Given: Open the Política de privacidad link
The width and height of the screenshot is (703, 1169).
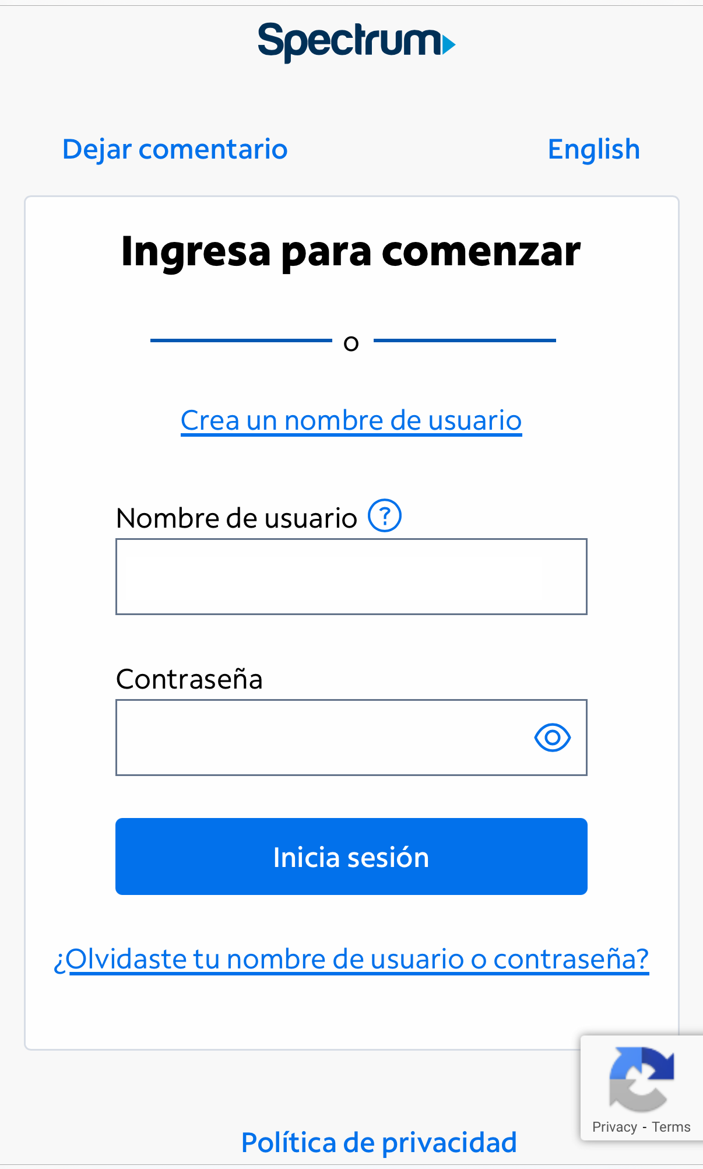Looking at the screenshot, I should click(379, 1142).
